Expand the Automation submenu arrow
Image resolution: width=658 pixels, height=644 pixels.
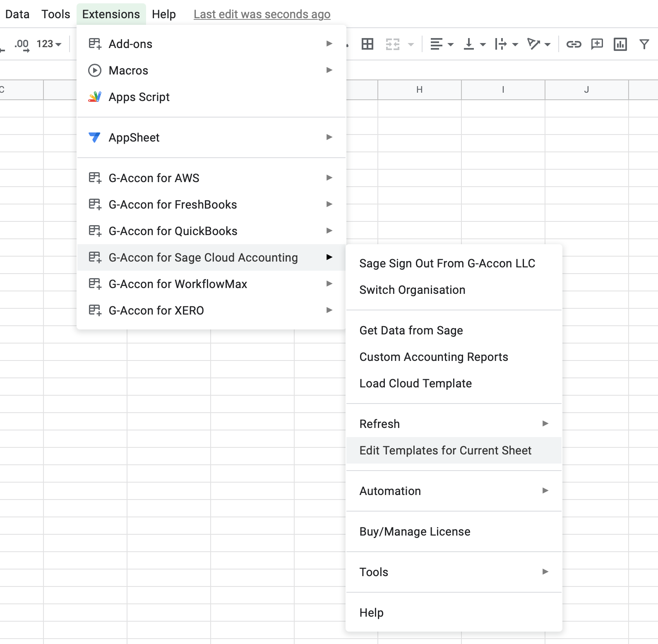click(545, 490)
